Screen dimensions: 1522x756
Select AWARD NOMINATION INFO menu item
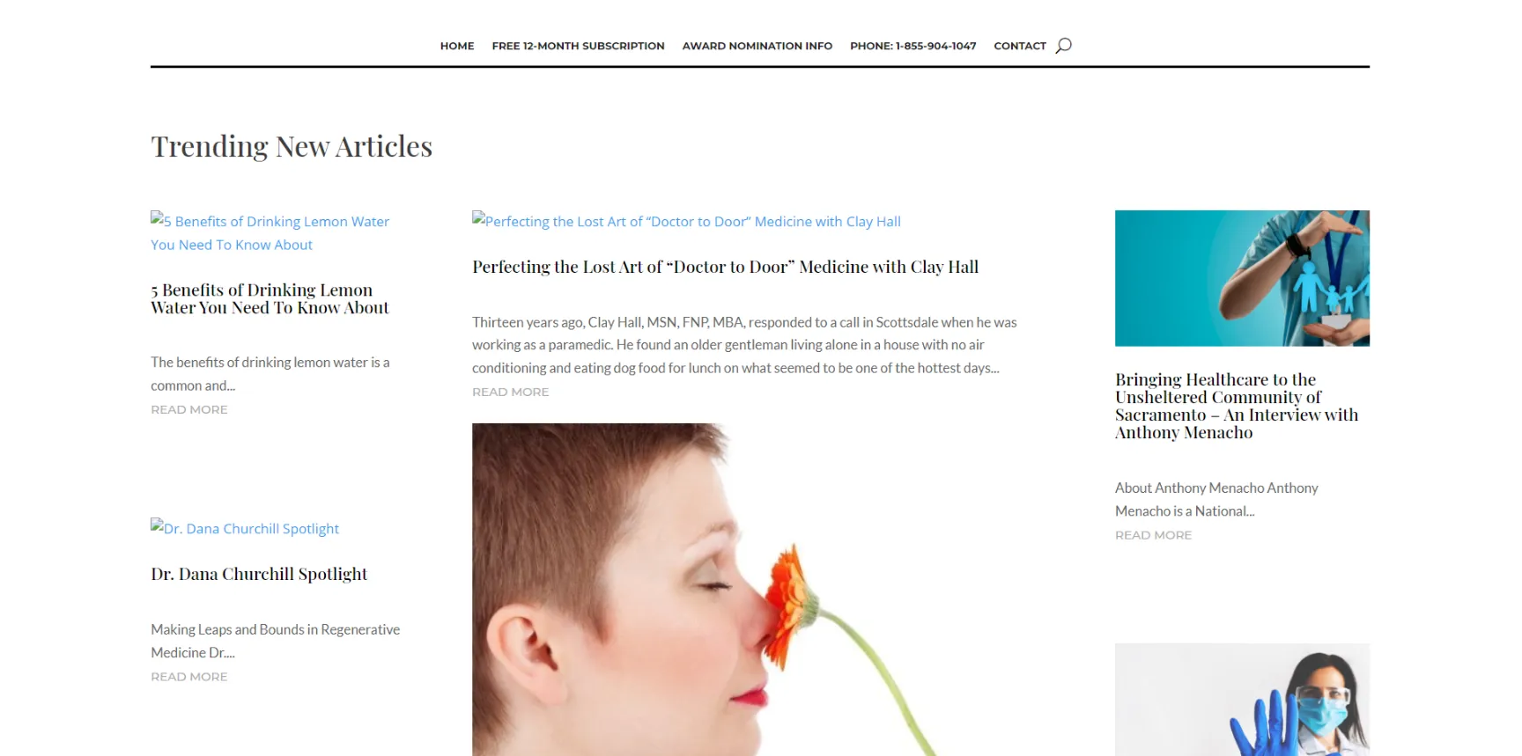[757, 46]
